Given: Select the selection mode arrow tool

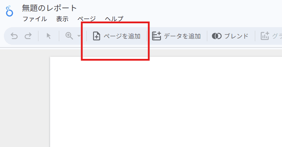Looking at the screenshot, I should coord(49,36).
